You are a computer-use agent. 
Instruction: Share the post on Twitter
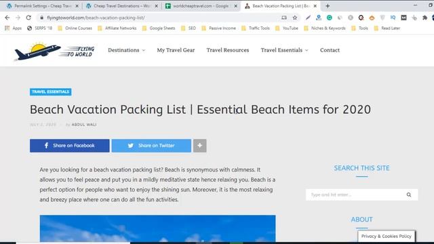(x=151, y=146)
